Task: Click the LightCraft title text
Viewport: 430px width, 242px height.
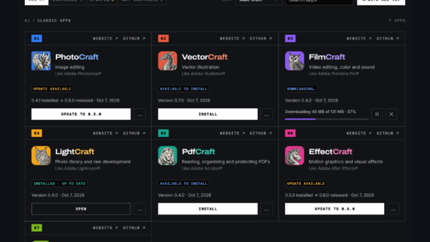Action: click(x=75, y=152)
